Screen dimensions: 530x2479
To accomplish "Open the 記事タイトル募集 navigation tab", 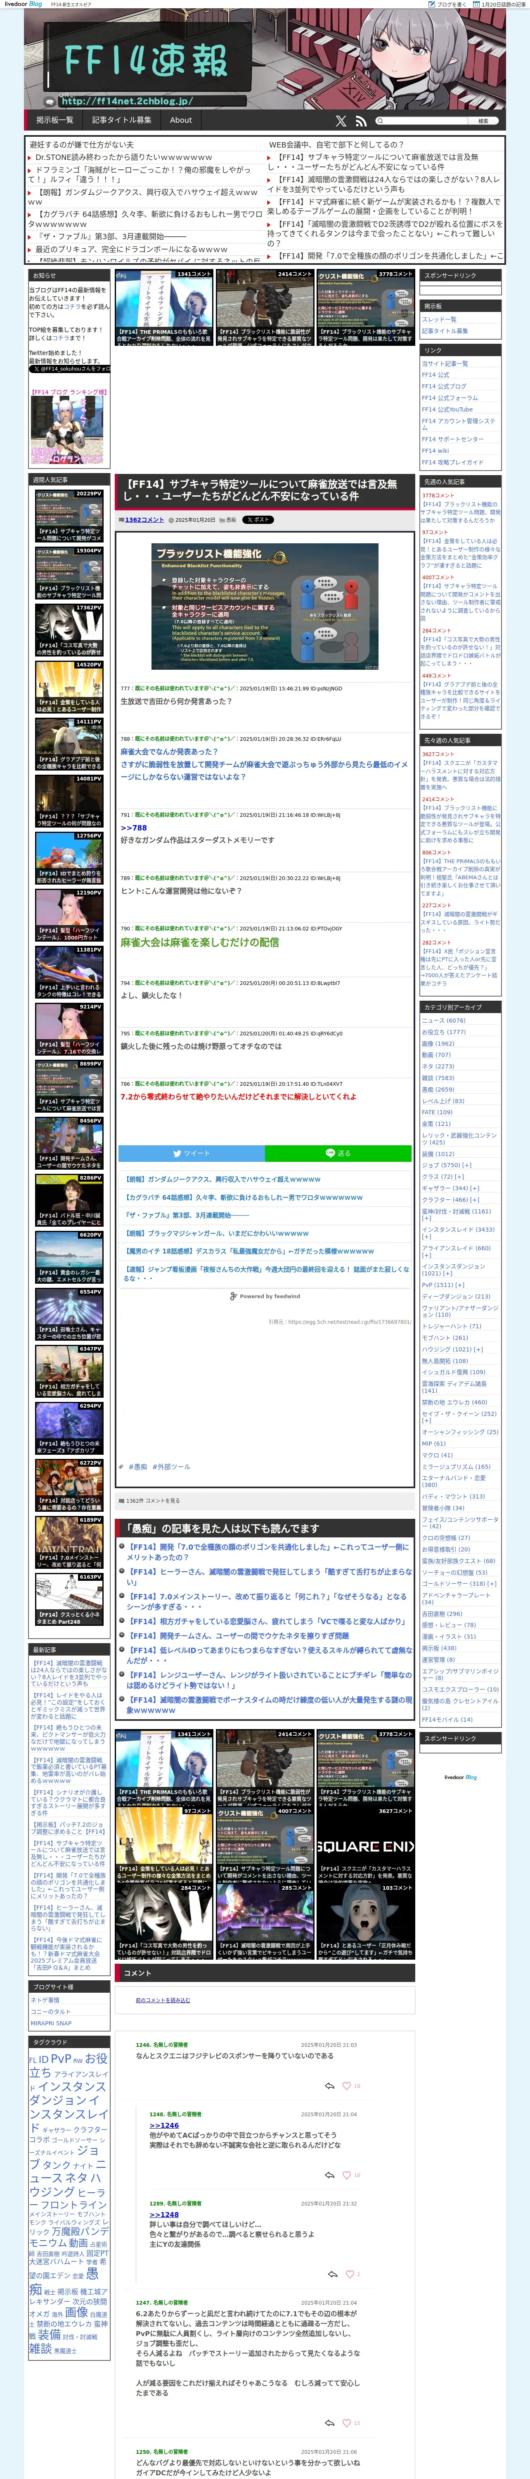I will (x=121, y=120).
